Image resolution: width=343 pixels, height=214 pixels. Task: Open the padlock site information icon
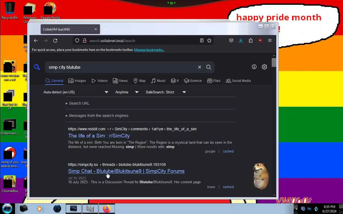(84, 41)
